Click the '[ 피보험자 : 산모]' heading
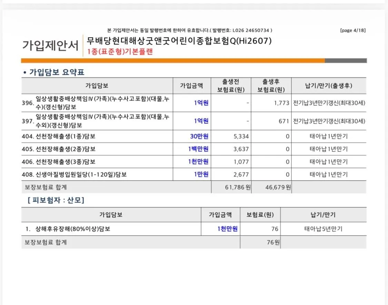 56,200
